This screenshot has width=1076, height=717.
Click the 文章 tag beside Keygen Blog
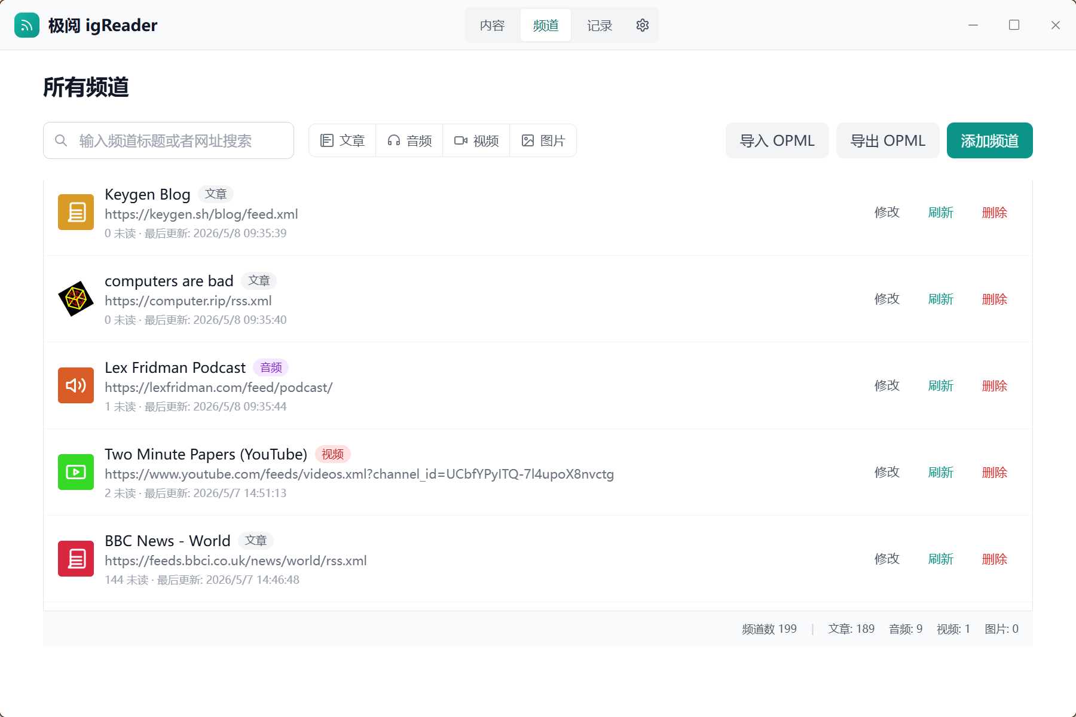tap(216, 194)
